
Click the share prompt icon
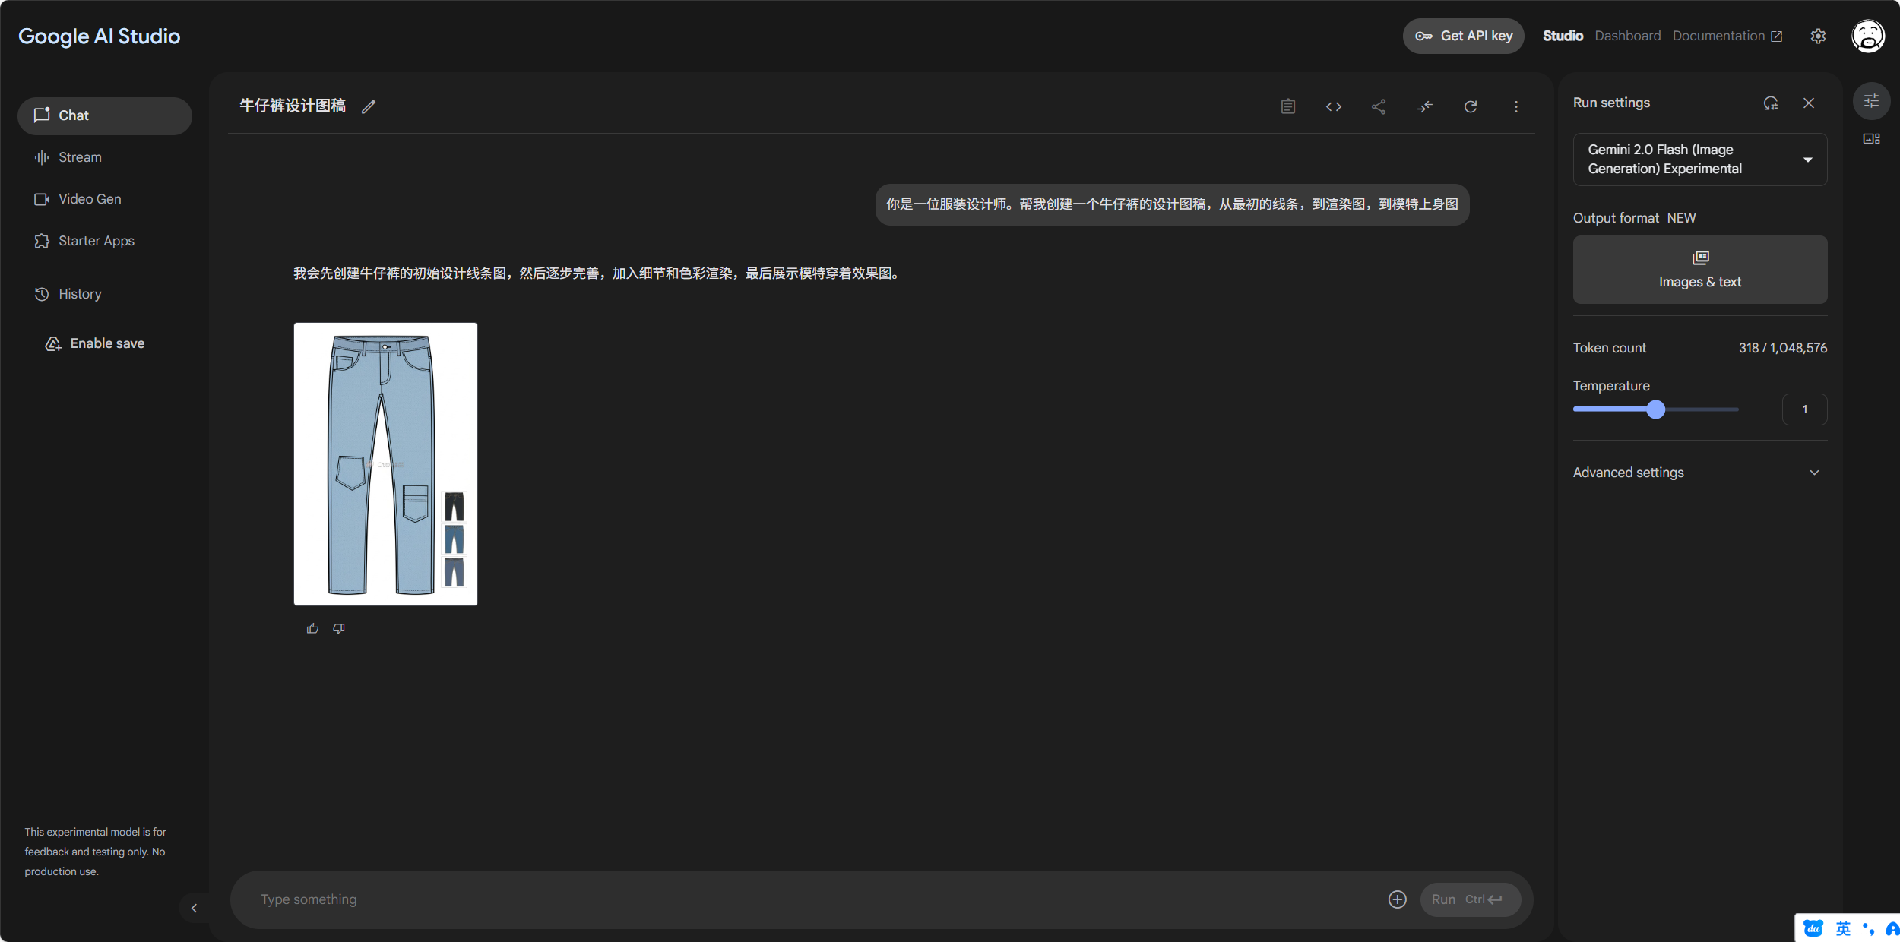1379,106
